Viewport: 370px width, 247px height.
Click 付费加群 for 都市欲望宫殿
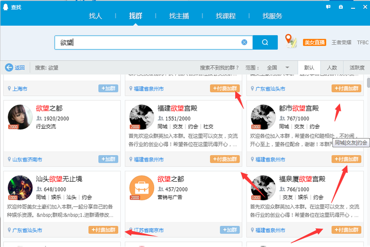click(x=346, y=159)
